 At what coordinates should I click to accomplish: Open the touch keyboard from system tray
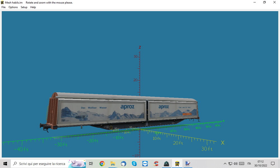coord(242,164)
